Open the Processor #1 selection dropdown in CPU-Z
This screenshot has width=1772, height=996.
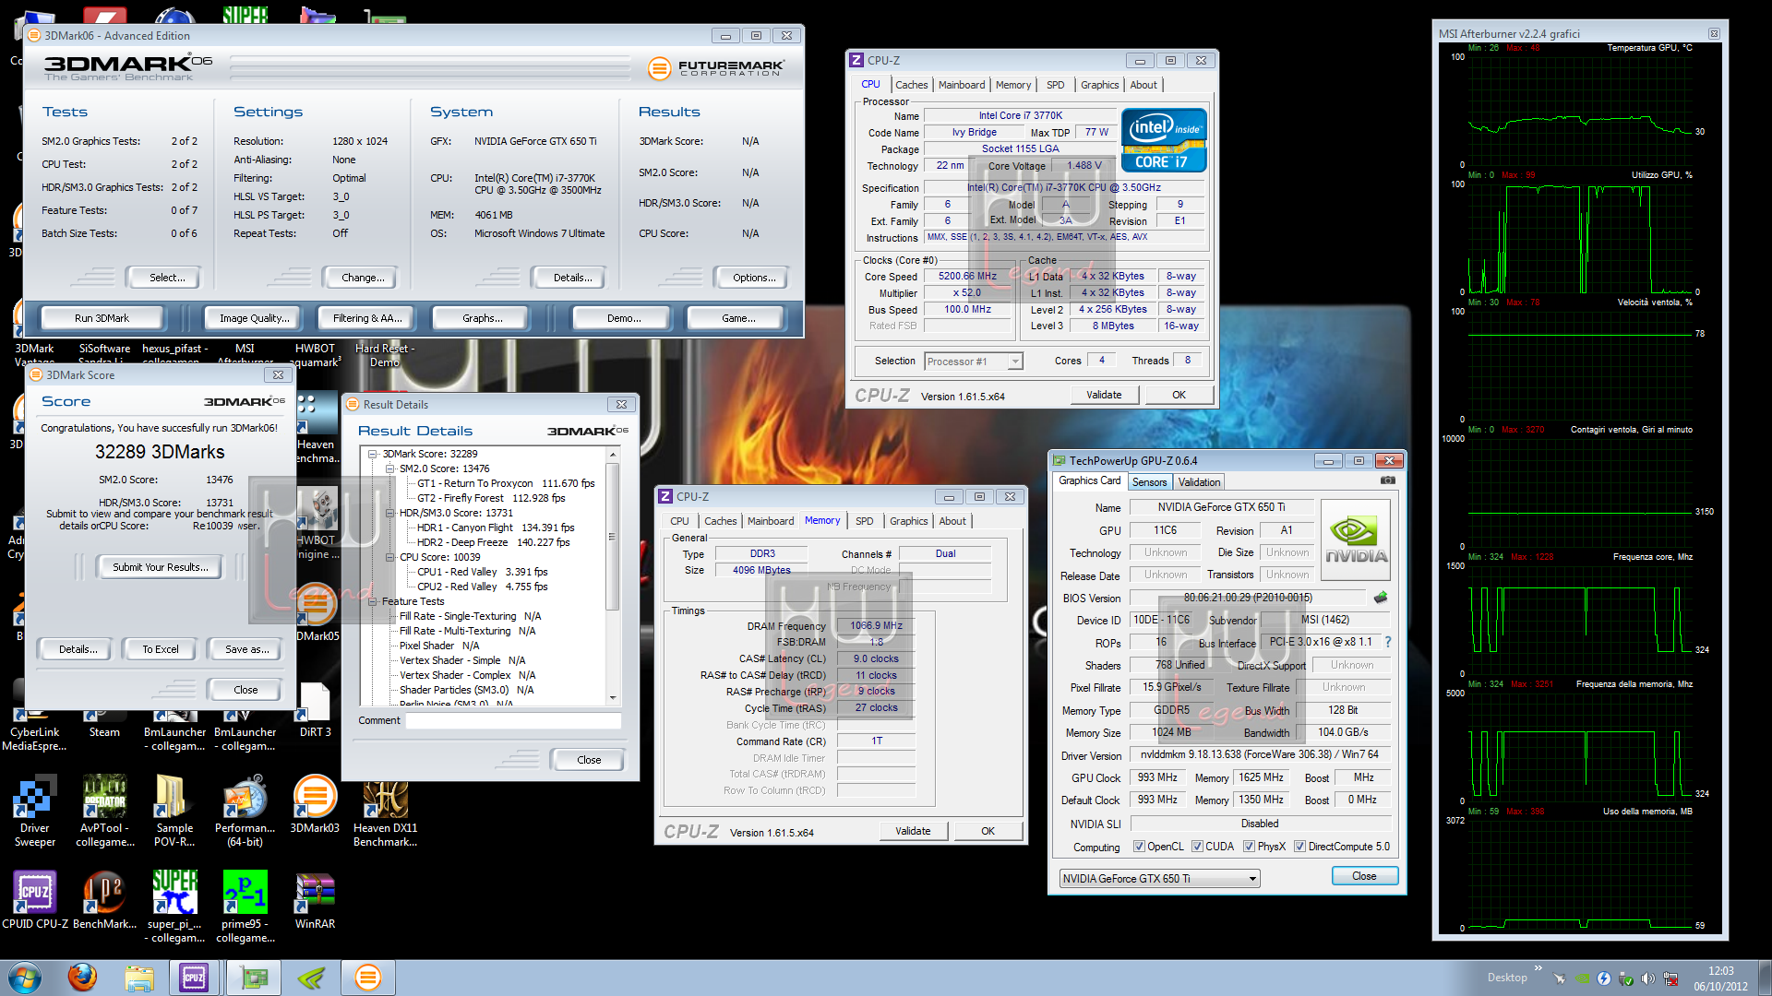974,362
